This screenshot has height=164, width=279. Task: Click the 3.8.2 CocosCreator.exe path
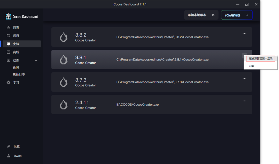coord(162,37)
